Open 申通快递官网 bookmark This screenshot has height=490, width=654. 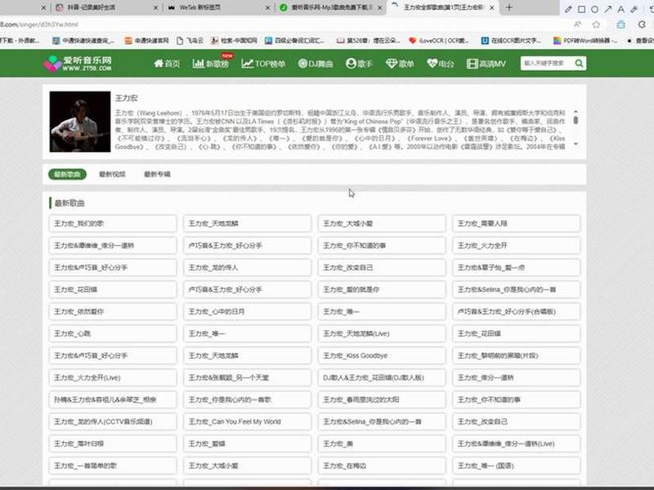pos(147,40)
